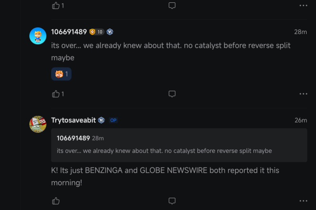Viewport: 316px width, 210px height.
Task: Like the comment by 106691489
Action: [x=56, y=94]
